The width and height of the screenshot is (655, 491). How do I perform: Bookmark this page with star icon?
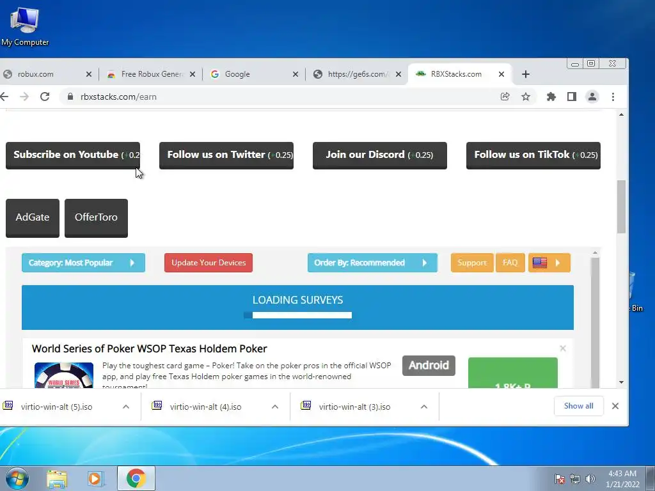526,97
